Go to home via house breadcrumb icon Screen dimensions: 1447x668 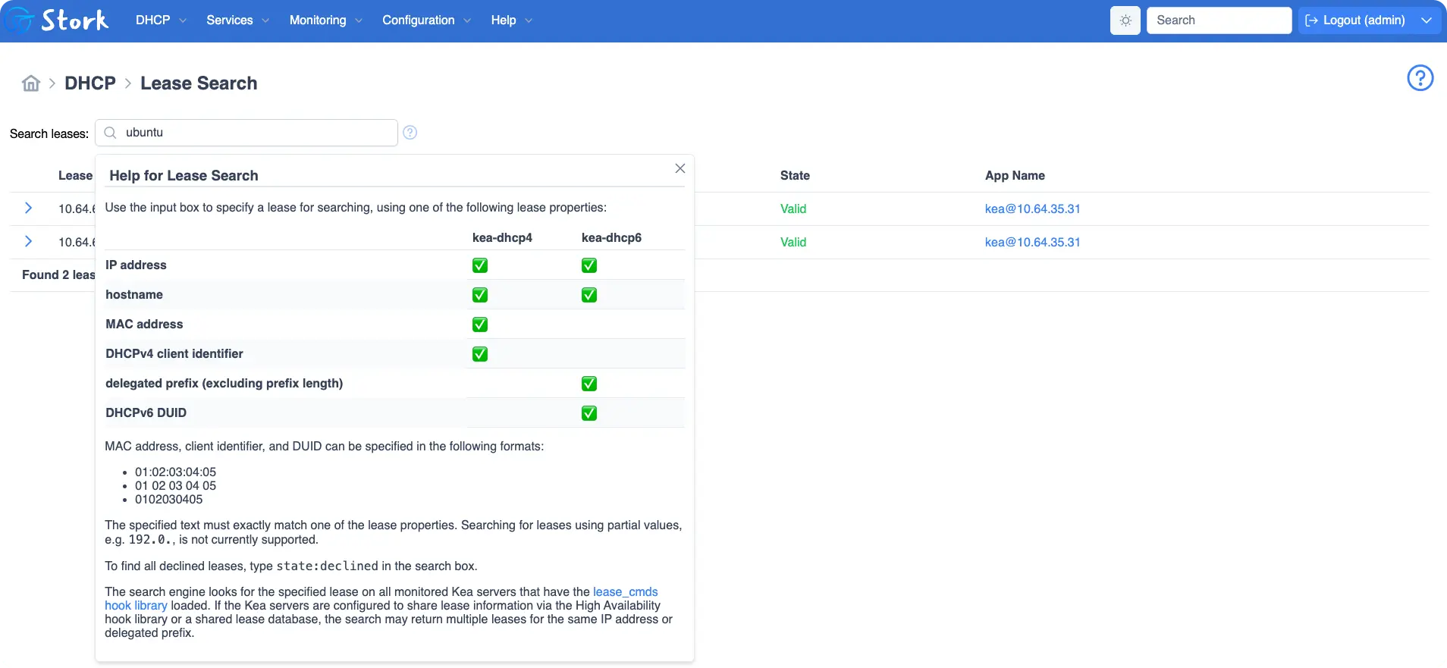coord(31,83)
